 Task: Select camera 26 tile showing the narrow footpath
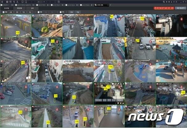[x=47, y=116]
